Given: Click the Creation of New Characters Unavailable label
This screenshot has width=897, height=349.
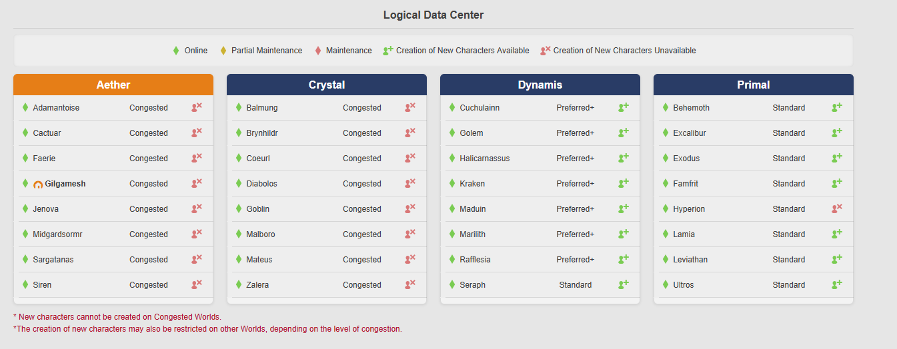Looking at the screenshot, I should (x=625, y=51).
